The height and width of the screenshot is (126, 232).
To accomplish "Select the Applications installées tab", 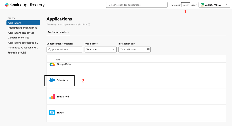I will click(58, 32).
